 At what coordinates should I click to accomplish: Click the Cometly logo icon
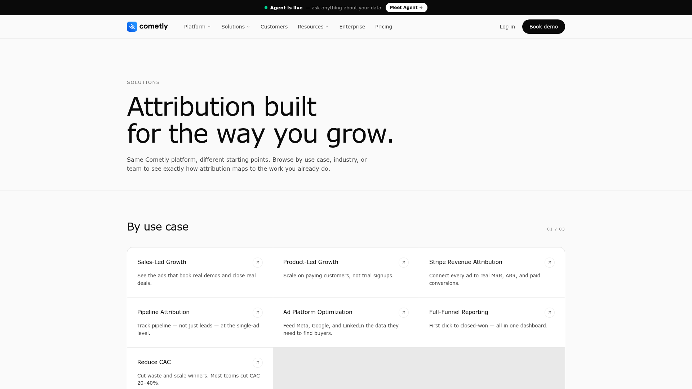point(132,27)
